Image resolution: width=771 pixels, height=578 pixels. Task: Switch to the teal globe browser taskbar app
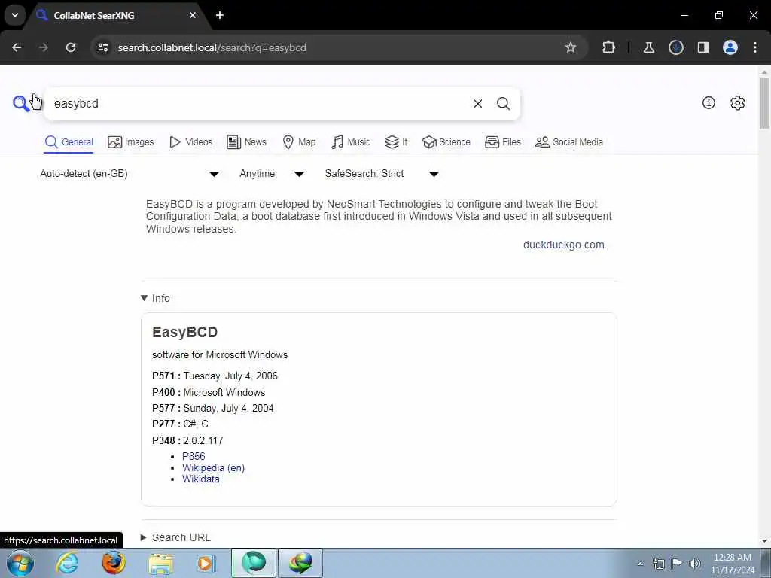[x=254, y=563]
